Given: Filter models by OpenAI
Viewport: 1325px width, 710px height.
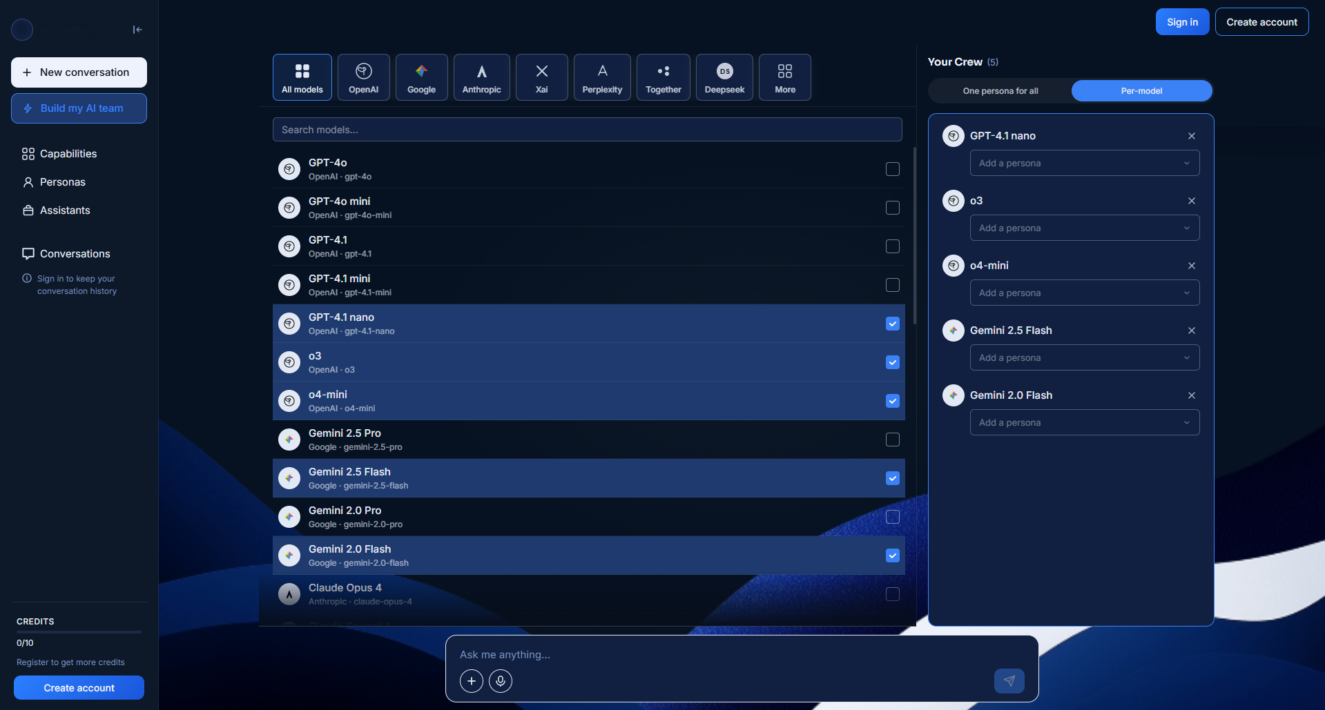Looking at the screenshot, I should [x=364, y=77].
